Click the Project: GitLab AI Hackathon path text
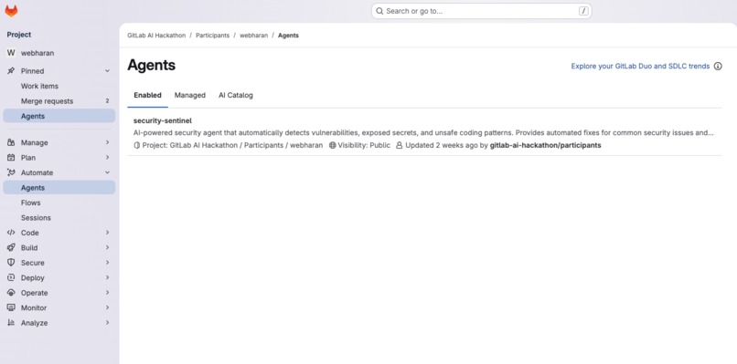 (x=232, y=145)
